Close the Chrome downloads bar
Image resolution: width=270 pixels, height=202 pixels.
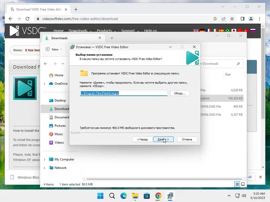click(x=260, y=177)
